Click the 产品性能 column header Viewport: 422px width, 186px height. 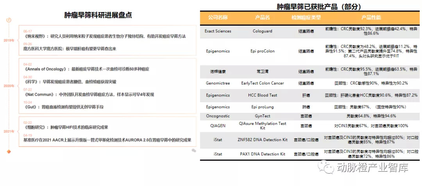pos(371,18)
